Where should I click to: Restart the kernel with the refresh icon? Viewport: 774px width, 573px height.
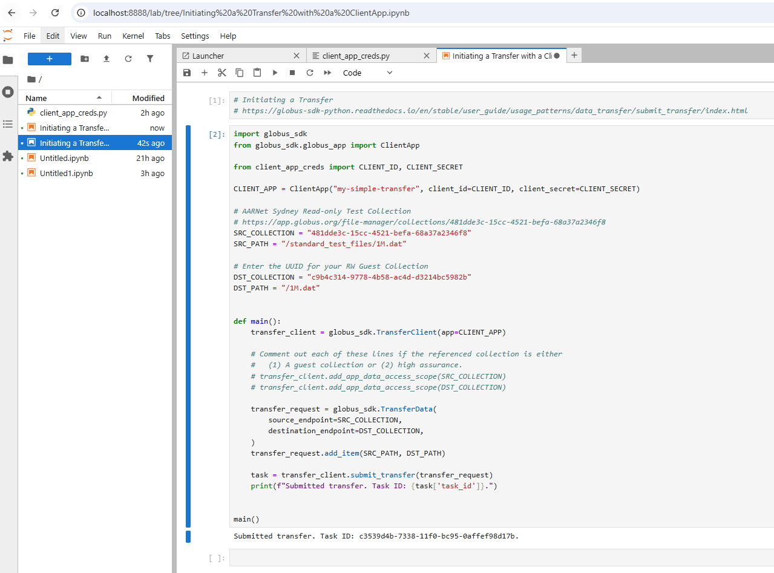[309, 73]
